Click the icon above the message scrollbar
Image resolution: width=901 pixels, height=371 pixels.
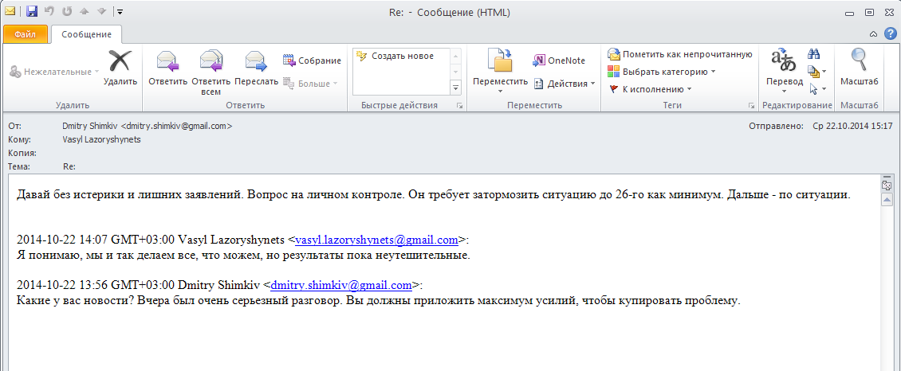pos(886,185)
